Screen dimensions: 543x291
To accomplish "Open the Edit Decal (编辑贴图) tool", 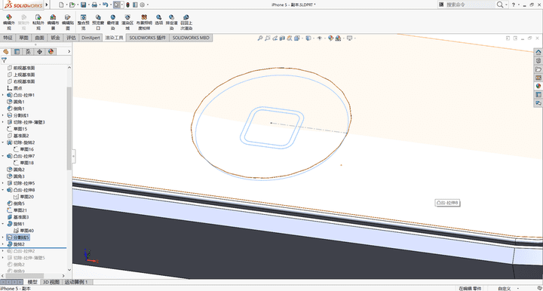I will tap(68, 22).
